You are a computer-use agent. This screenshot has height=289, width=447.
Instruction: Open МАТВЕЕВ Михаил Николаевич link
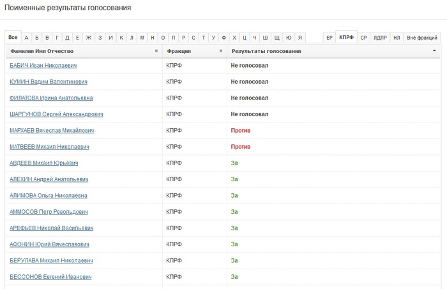(x=49, y=147)
